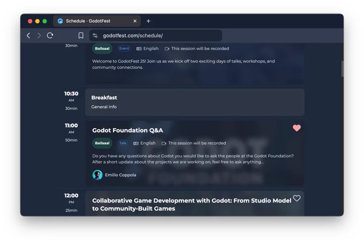Click the 'Welcome to GodotFest 25!' description text
The width and height of the screenshot is (364, 243).
184,64
